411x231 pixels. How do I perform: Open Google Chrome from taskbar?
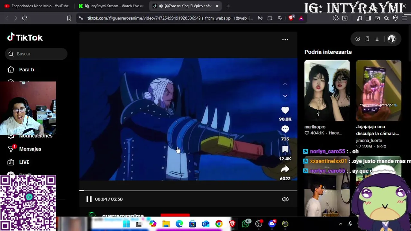point(219,224)
